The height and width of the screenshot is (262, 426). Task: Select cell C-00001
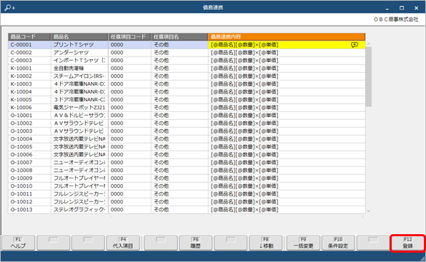tap(29, 45)
